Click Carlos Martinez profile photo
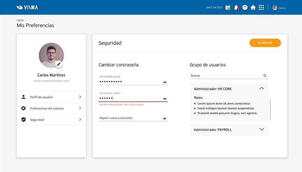302x172 pixels. pos(51,55)
